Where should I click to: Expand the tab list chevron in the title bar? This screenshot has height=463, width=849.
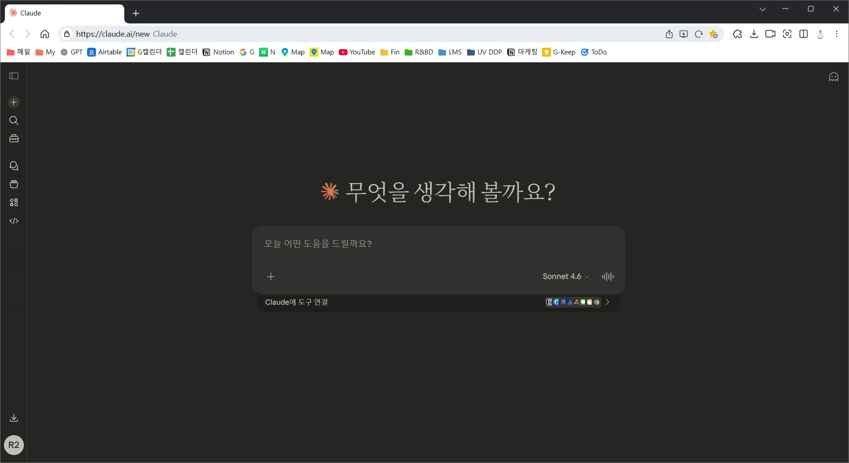762,9
